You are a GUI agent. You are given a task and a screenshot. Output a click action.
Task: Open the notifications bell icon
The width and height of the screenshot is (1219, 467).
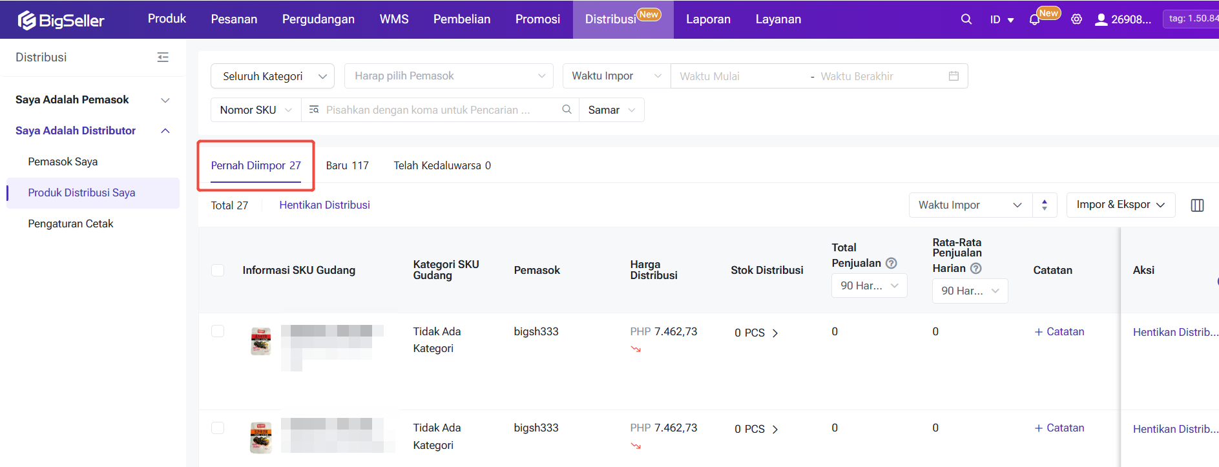(1034, 20)
